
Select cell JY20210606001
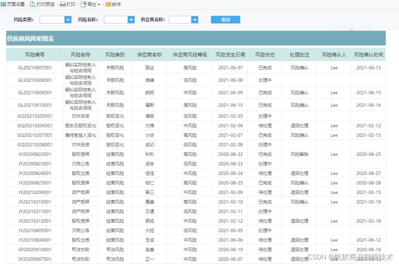tap(35, 240)
